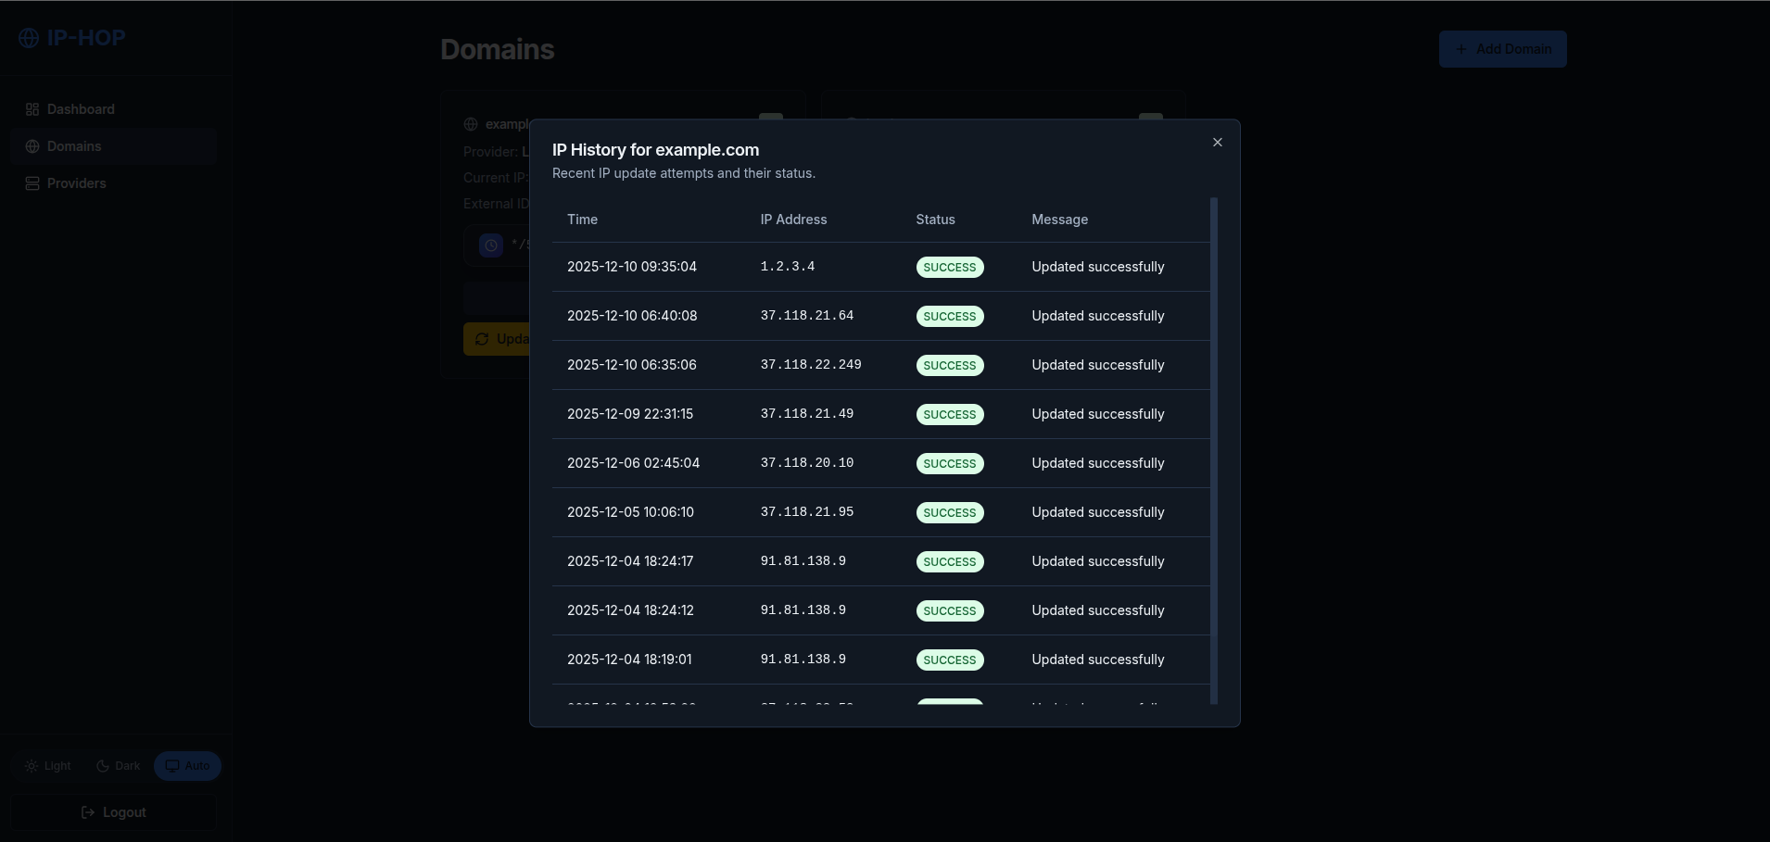Click the Logout arrow icon
Image resolution: width=1770 pixels, height=842 pixels.
88,812
